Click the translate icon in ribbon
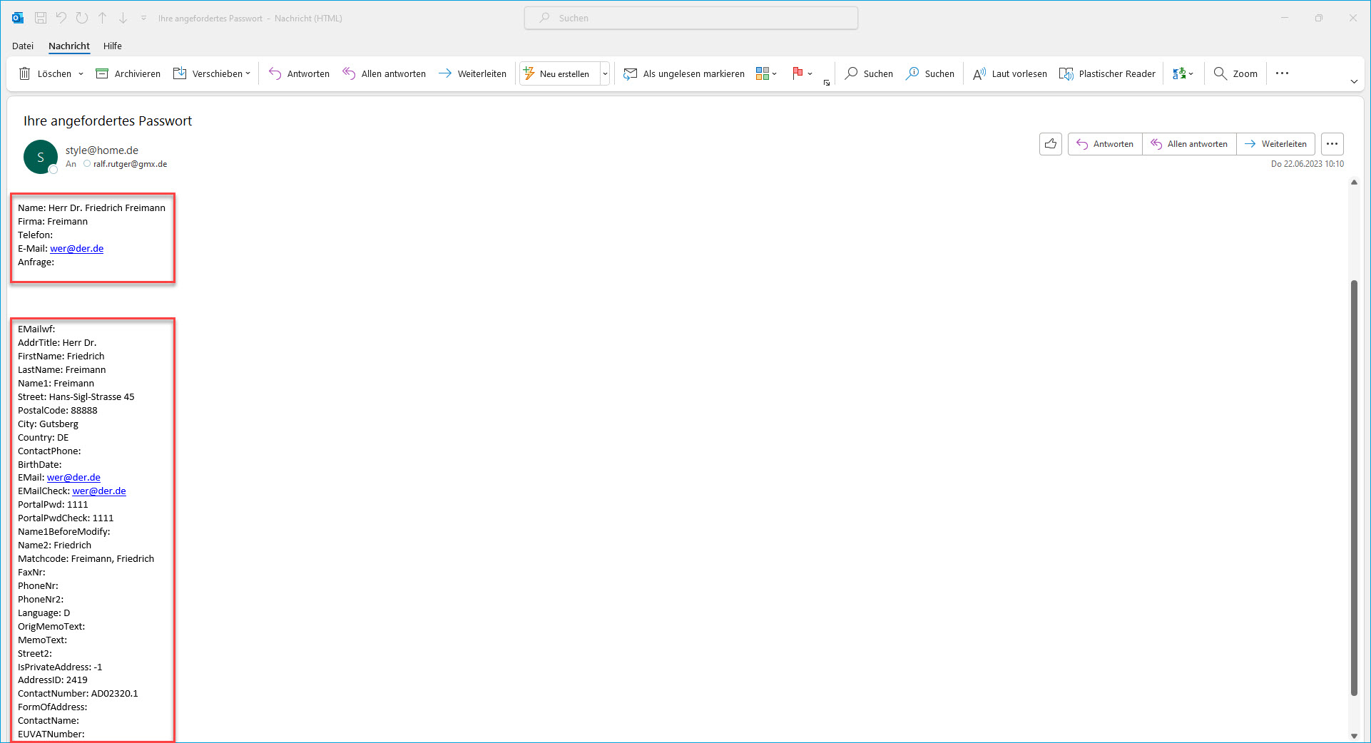Image resolution: width=1371 pixels, height=743 pixels. click(1179, 73)
